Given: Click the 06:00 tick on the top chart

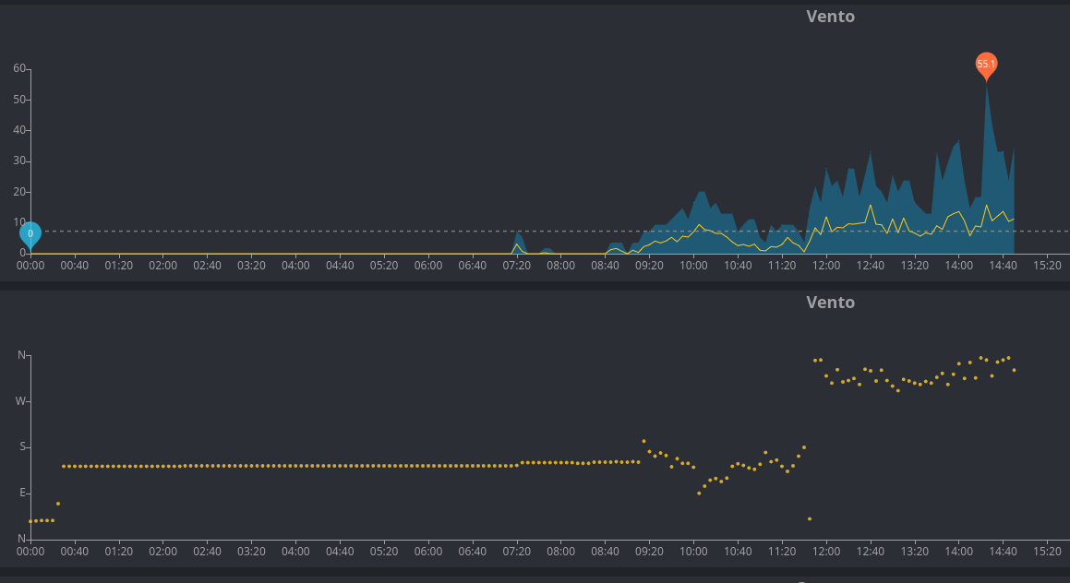Looking at the screenshot, I should click(x=427, y=266).
